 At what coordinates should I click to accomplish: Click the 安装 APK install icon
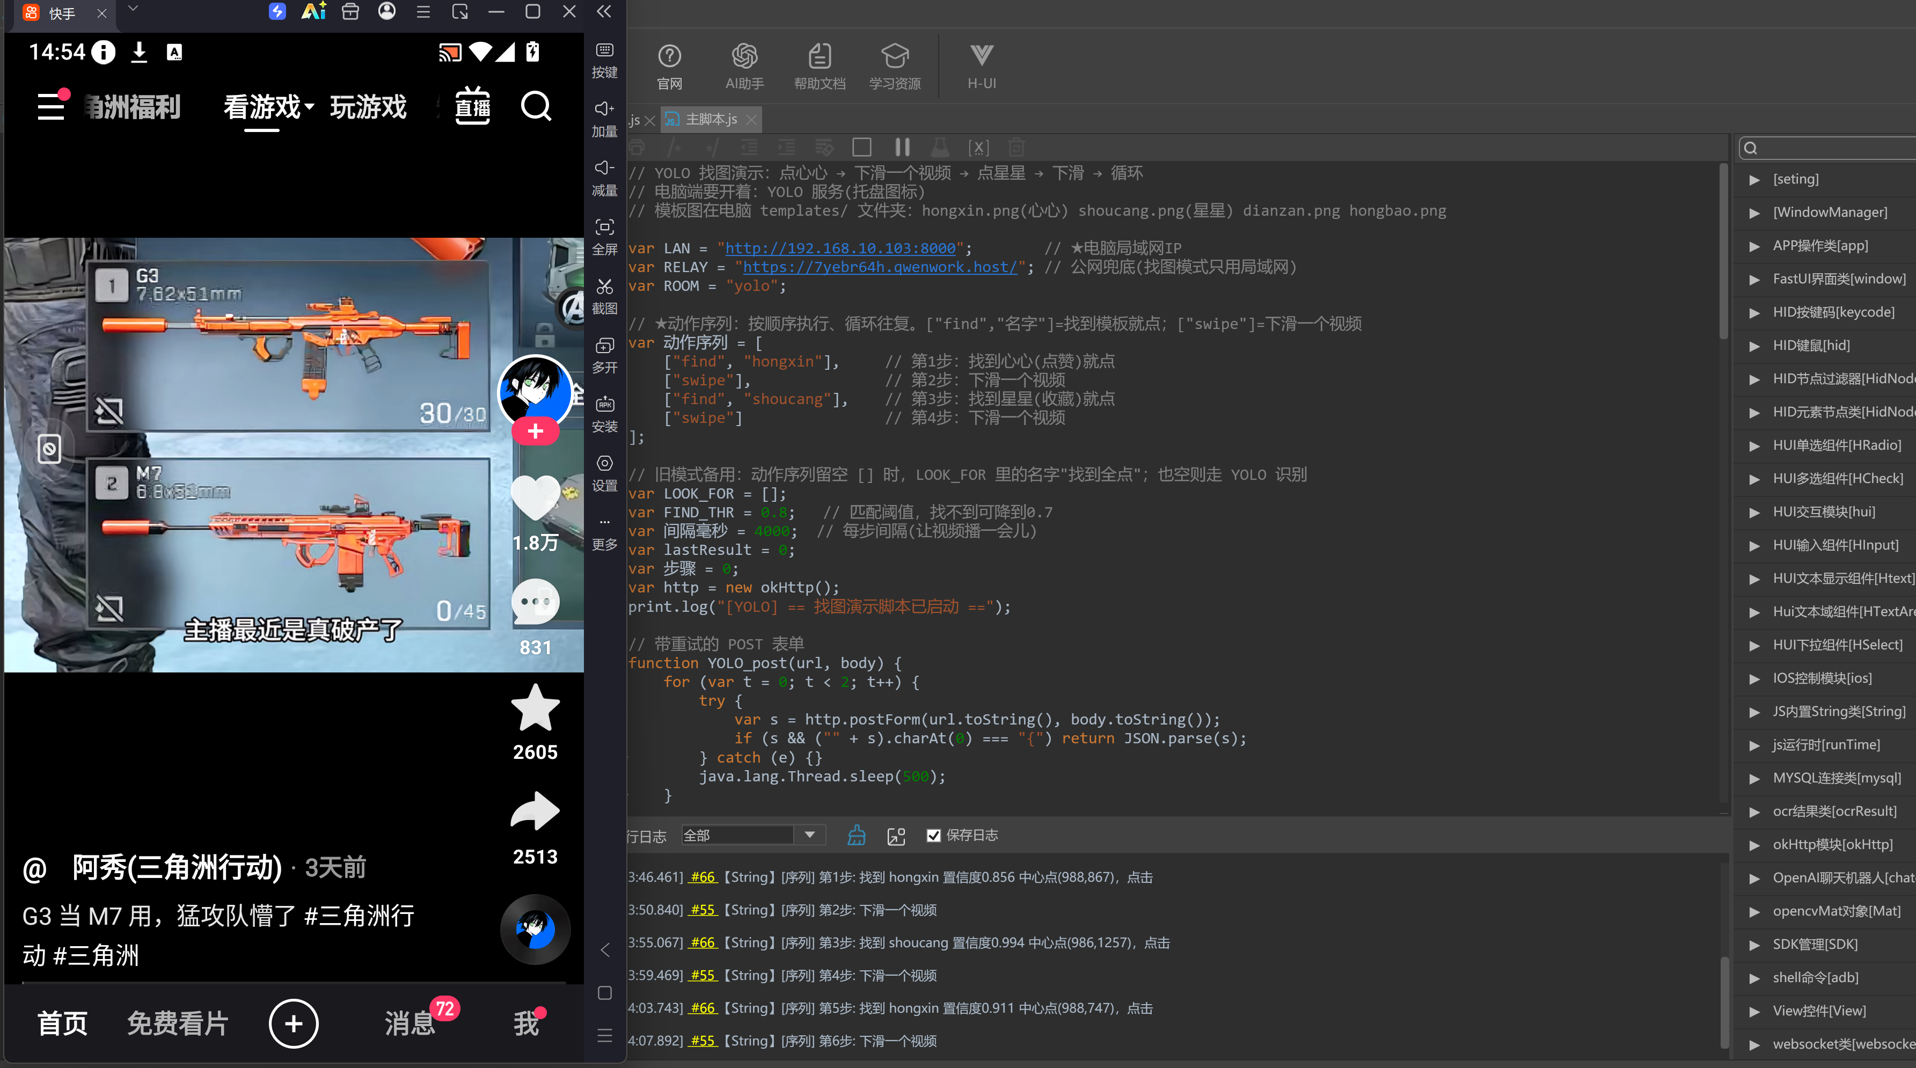coord(605,414)
